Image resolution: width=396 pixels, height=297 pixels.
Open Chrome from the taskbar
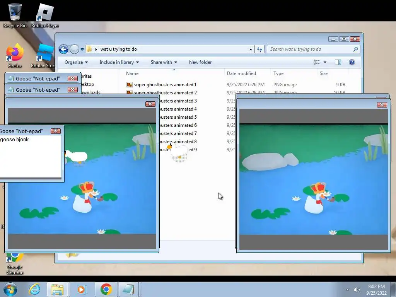(106, 289)
